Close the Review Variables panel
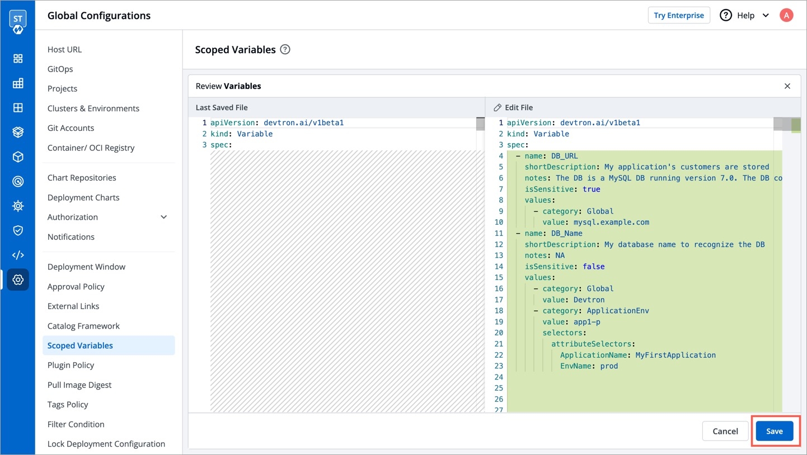 (x=787, y=86)
